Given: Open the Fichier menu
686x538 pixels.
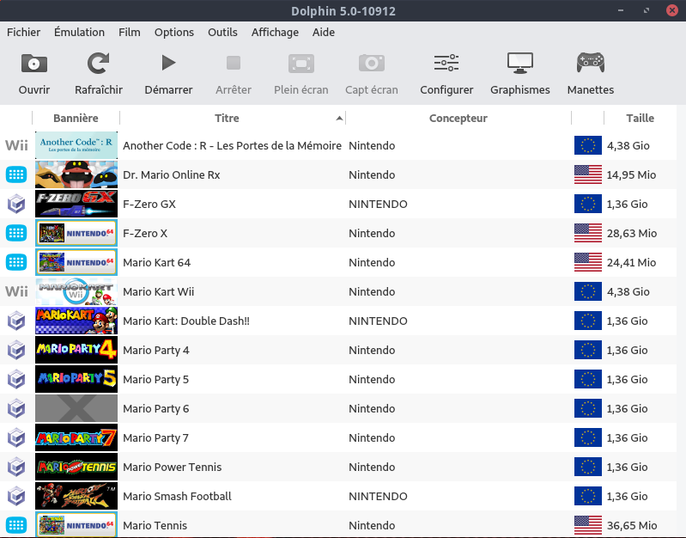Looking at the screenshot, I should tap(24, 33).
